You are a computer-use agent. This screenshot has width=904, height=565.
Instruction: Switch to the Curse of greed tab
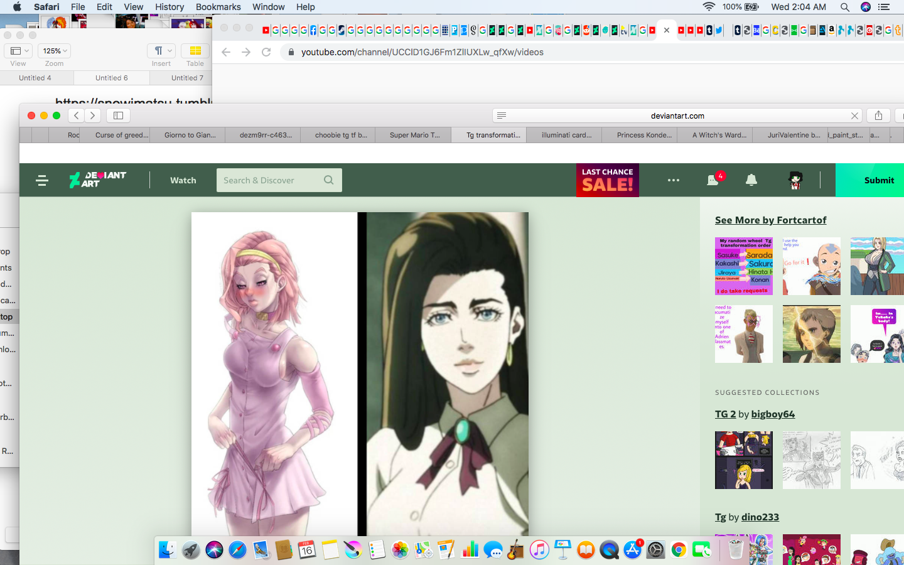click(122, 135)
